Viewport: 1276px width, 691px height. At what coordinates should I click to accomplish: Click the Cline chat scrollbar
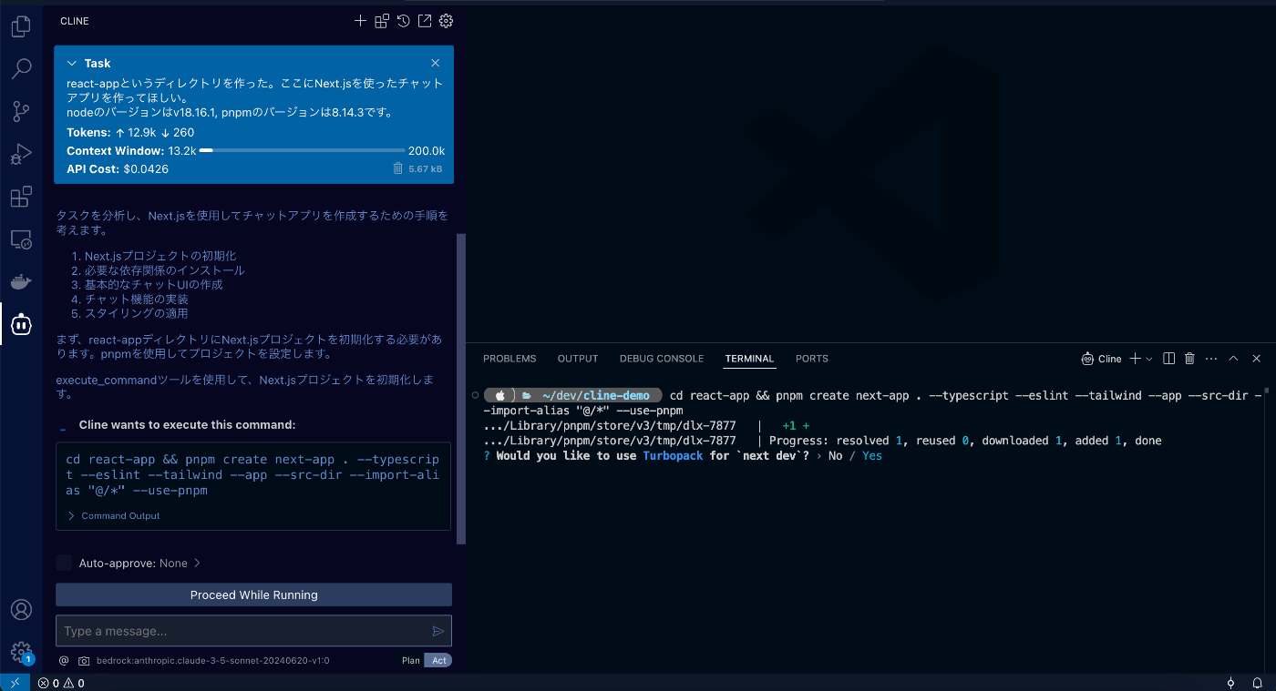(461, 389)
